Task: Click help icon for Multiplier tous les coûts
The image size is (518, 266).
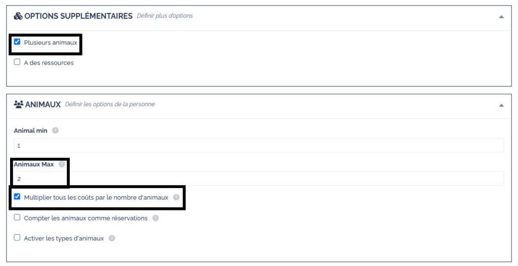Action: pyautogui.click(x=176, y=197)
